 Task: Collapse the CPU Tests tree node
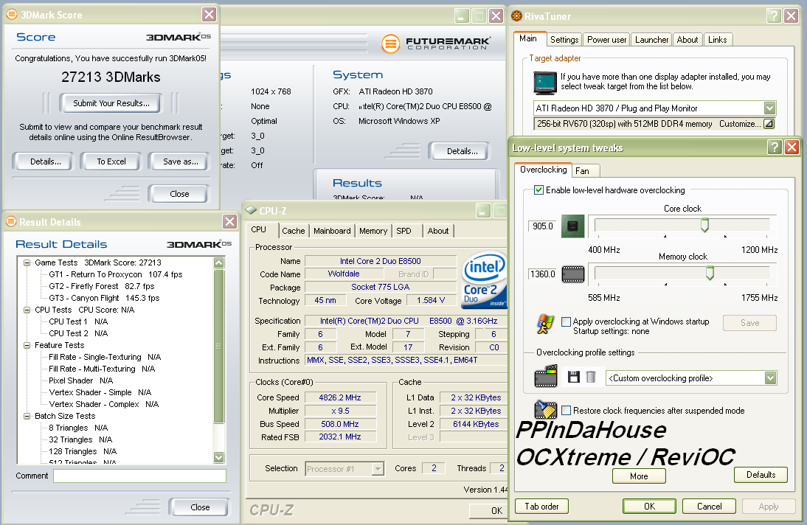27,310
